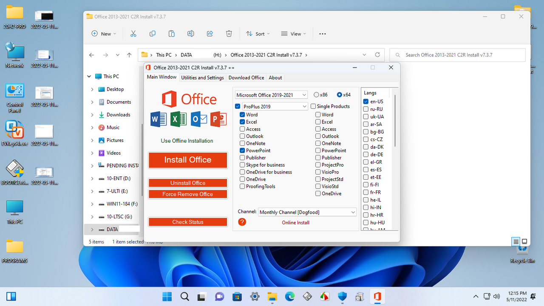
Task: Open the ProPlus 2019 edition dropdown
Action: click(x=275, y=106)
